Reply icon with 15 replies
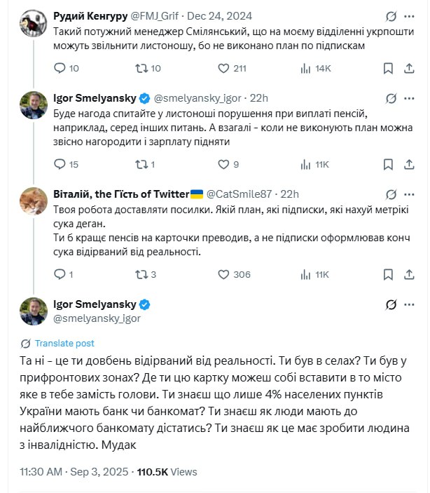The height and width of the screenshot is (493, 430). pyautogui.click(x=60, y=164)
